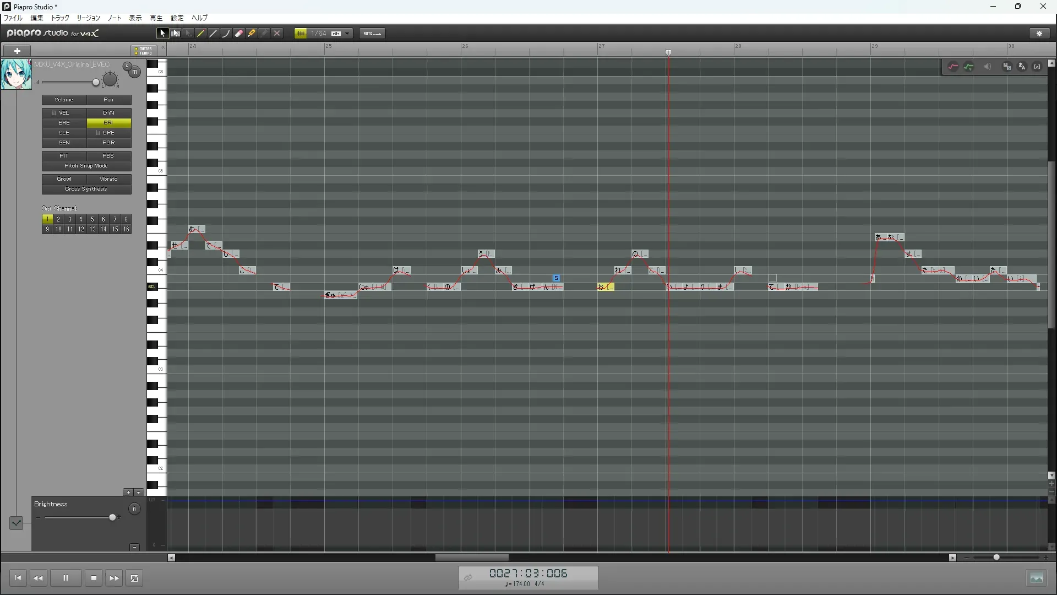Viewport: 1057px width, 595px height.
Task: Toggle phoneme bracket display icon
Action: point(1037,67)
